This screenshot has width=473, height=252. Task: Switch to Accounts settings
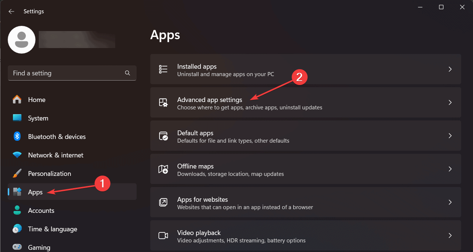pyautogui.click(x=41, y=211)
